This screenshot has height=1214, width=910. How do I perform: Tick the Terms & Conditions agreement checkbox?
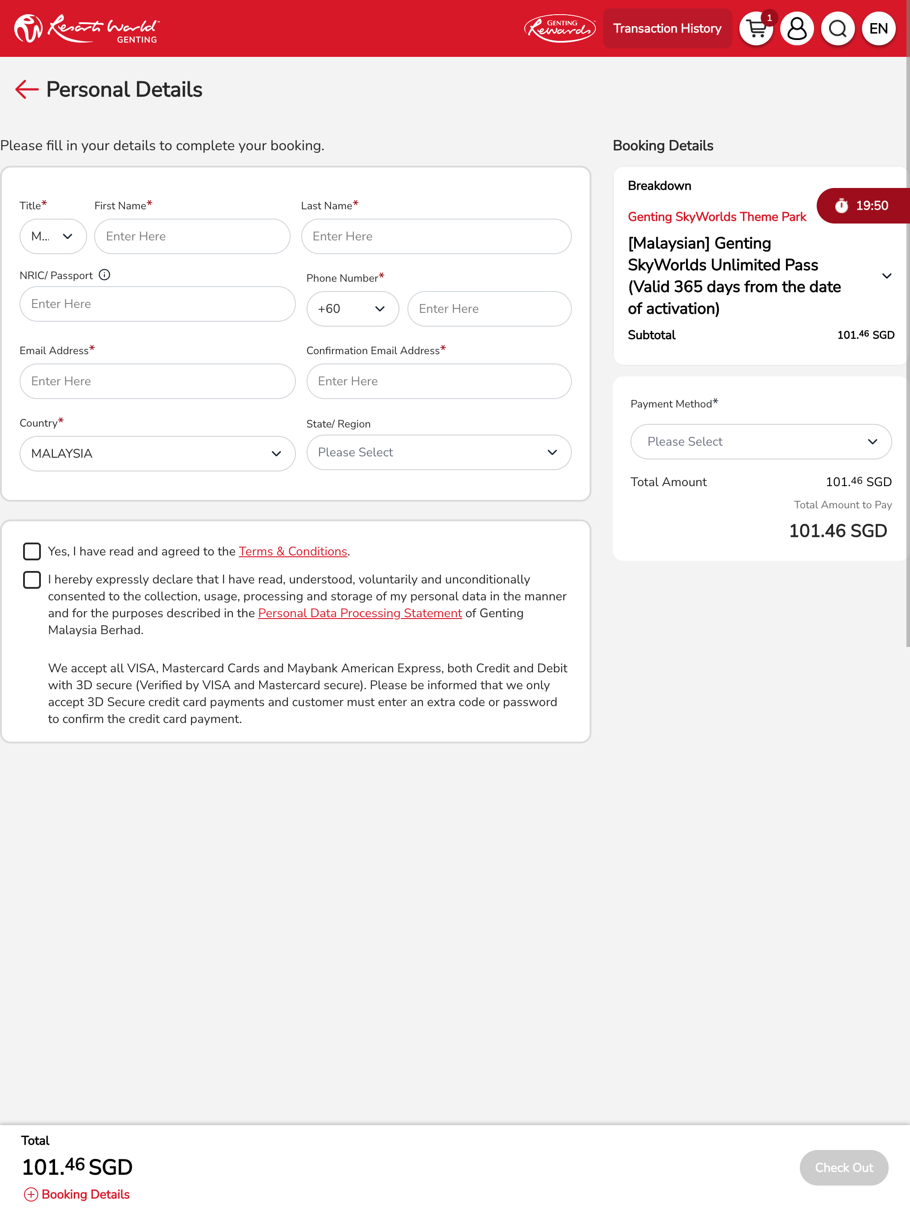tap(32, 551)
